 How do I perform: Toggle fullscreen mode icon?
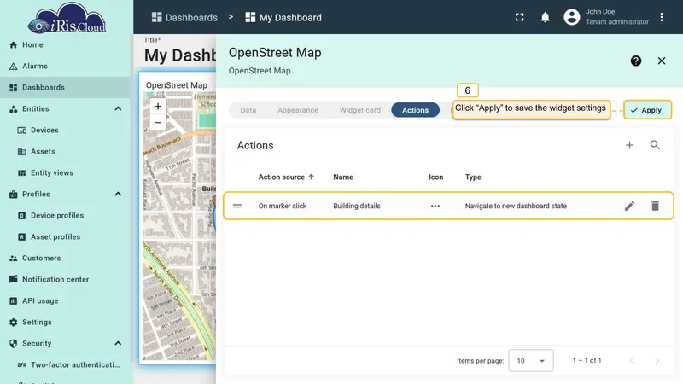point(520,17)
